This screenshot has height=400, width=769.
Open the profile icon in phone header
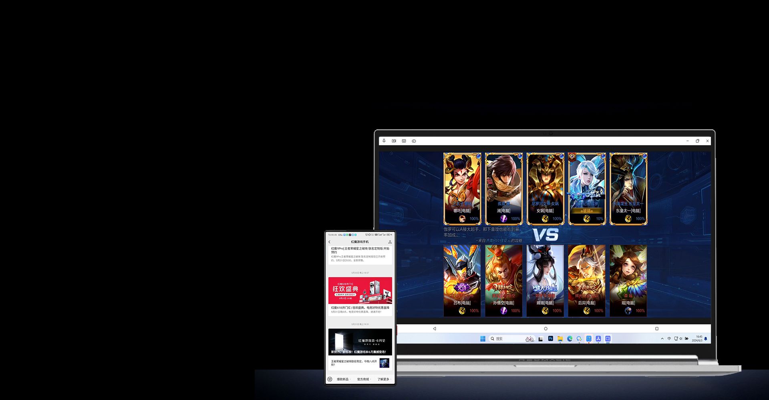coord(390,242)
